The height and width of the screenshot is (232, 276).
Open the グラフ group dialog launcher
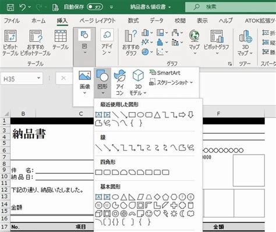point(230,63)
